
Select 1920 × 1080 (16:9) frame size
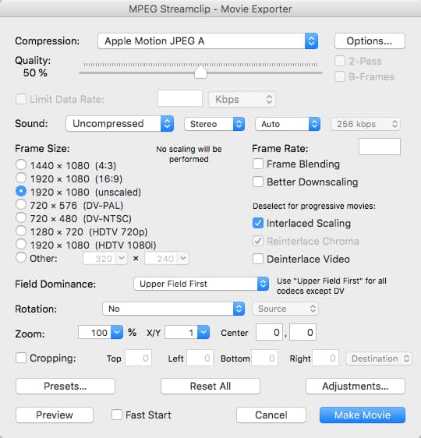[21, 178]
